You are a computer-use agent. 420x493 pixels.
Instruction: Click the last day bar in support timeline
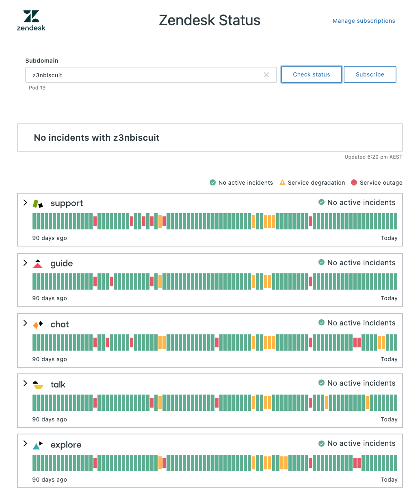tap(396, 221)
